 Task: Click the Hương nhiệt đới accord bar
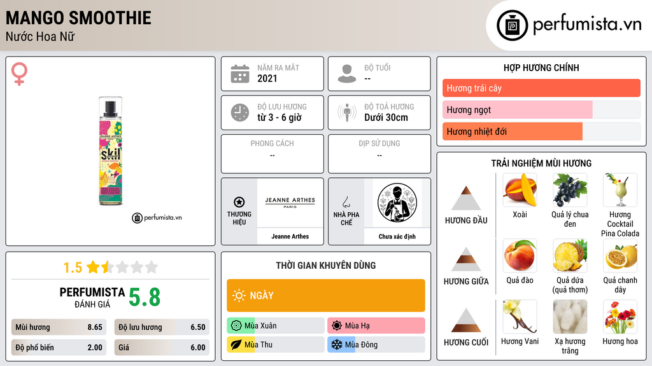(x=541, y=131)
